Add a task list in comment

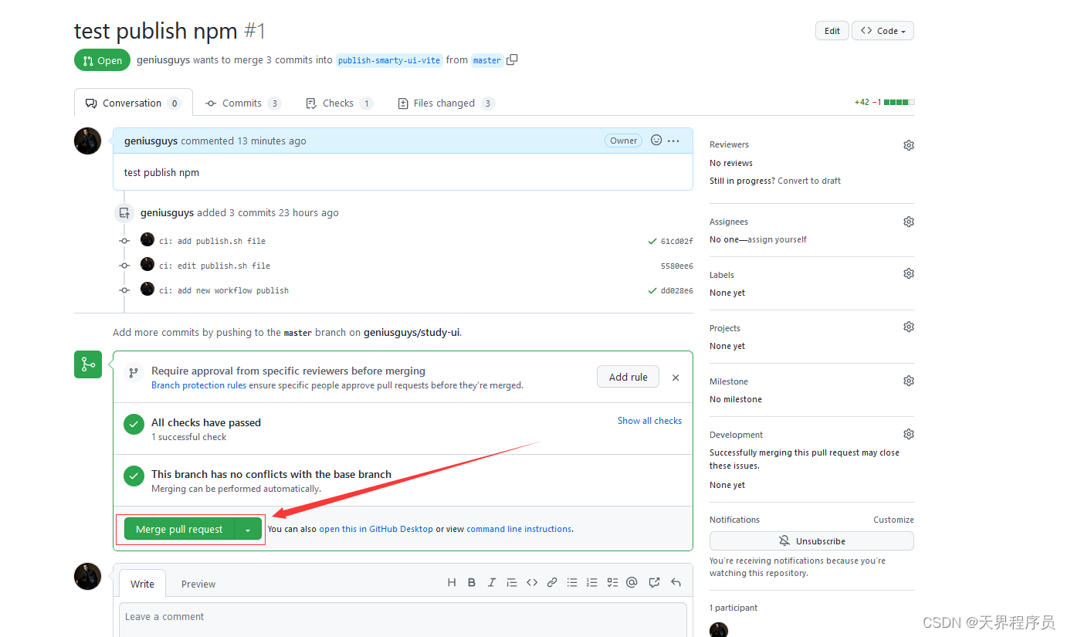(x=612, y=582)
